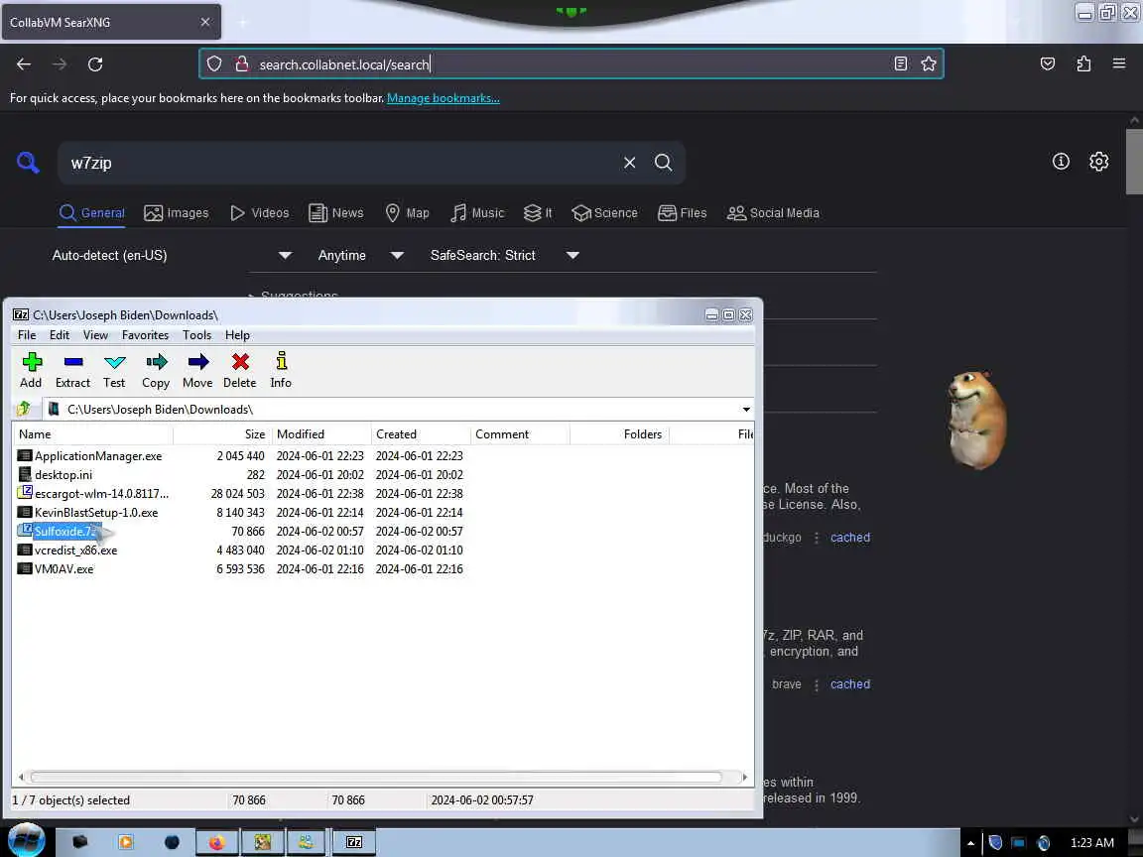Open the cached link next to brave
The width and height of the screenshot is (1143, 857).
tap(850, 684)
